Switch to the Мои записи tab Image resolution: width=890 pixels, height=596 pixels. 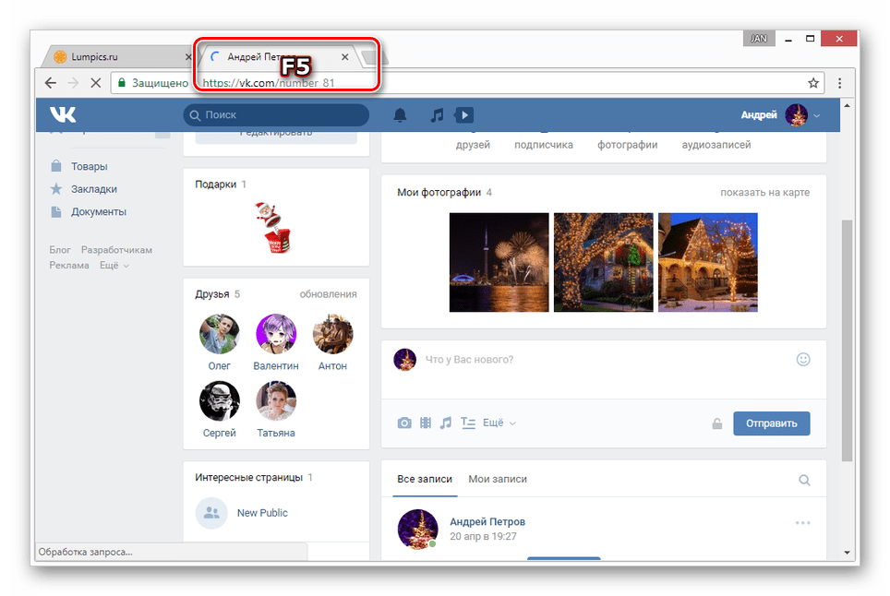tap(498, 479)
